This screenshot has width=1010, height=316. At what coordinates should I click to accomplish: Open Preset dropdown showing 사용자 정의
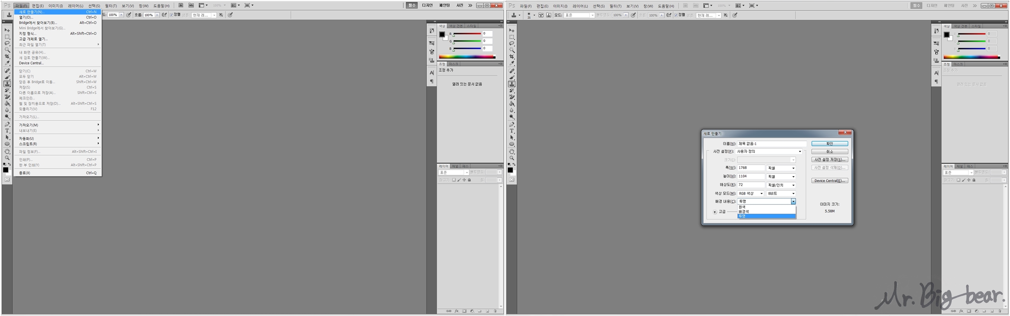pos(769,151)
